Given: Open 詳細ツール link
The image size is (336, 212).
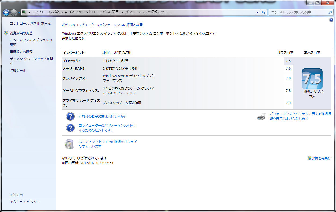Looking at the screenshot, I should tap(18, 71).
